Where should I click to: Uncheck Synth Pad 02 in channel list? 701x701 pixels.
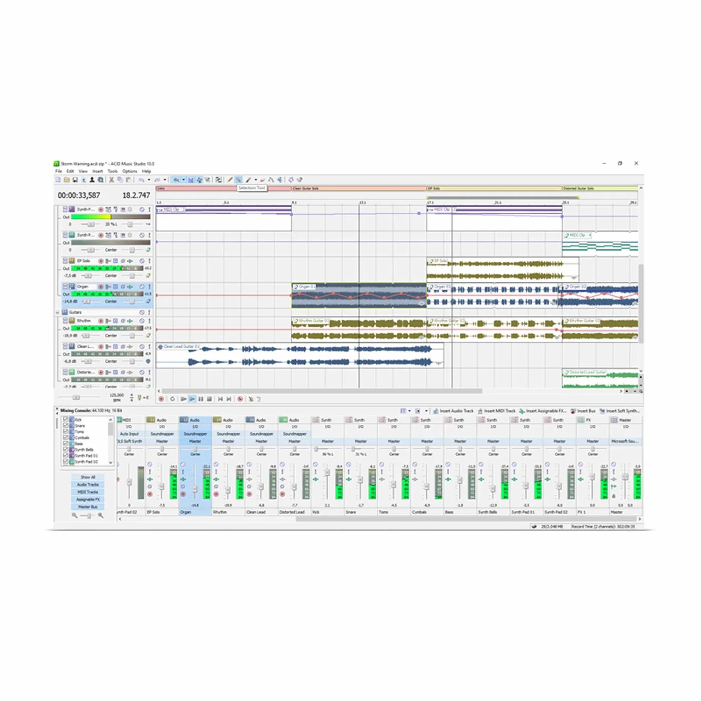[x=66, y=462]
